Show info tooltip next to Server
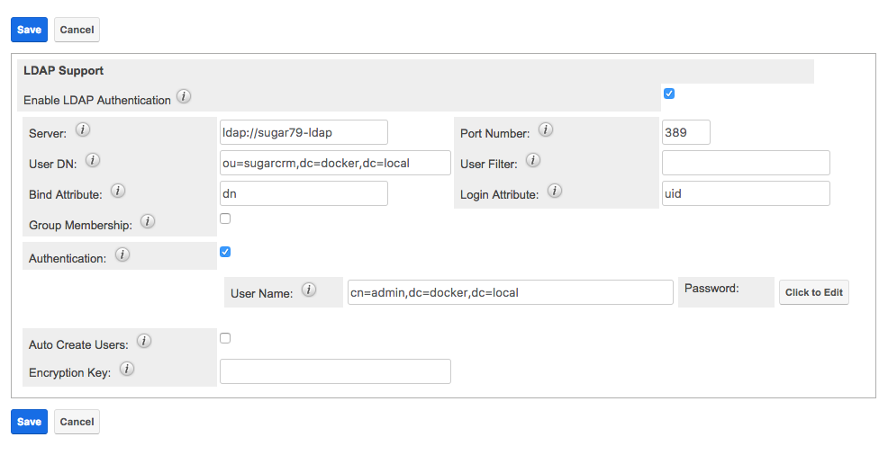Image resolution: width=888 pixels, height=455 pixels. pos(83,129)
